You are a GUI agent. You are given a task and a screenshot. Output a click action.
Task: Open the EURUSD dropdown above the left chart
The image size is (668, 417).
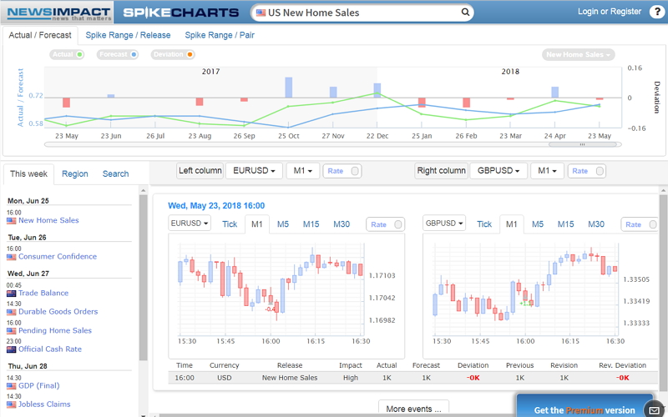190,223
